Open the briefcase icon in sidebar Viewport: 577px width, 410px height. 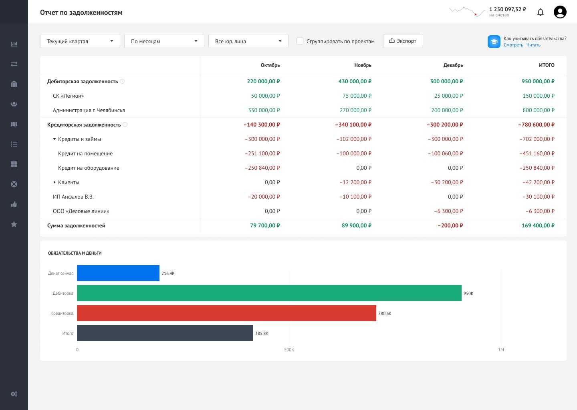point(14,84)
